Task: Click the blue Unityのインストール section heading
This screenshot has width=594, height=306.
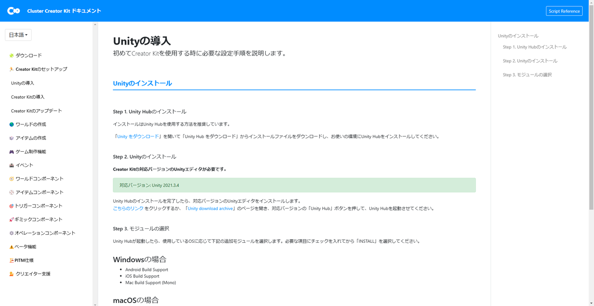Action: coord(143,83)
